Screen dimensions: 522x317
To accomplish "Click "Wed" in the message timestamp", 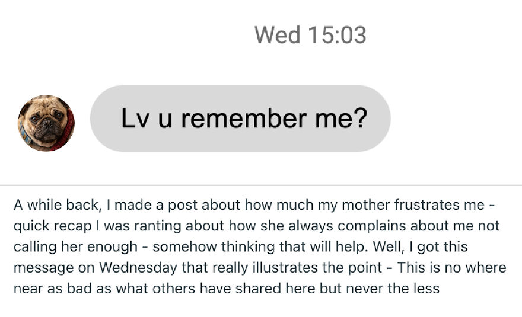I will 278,35.
